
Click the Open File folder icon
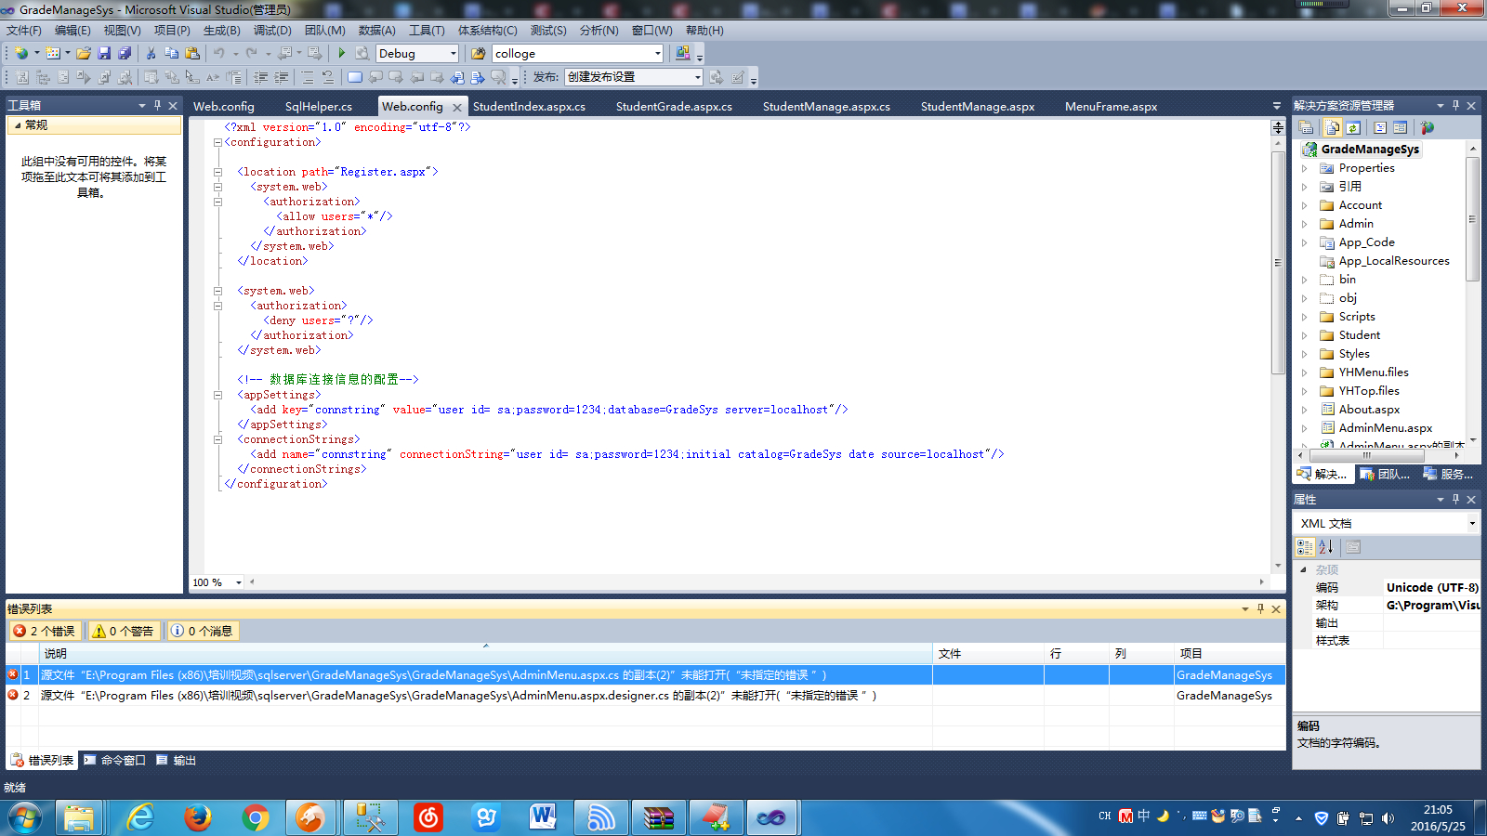tap(84, 54)
